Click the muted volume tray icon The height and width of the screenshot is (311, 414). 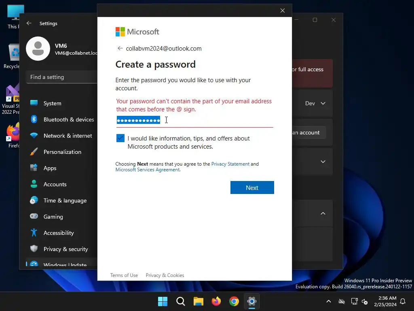point(365,301)
